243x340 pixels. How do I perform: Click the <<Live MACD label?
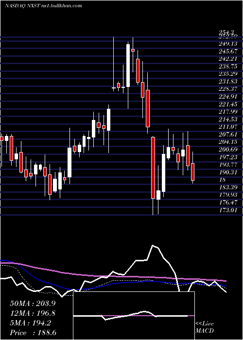tap(205, 327)
